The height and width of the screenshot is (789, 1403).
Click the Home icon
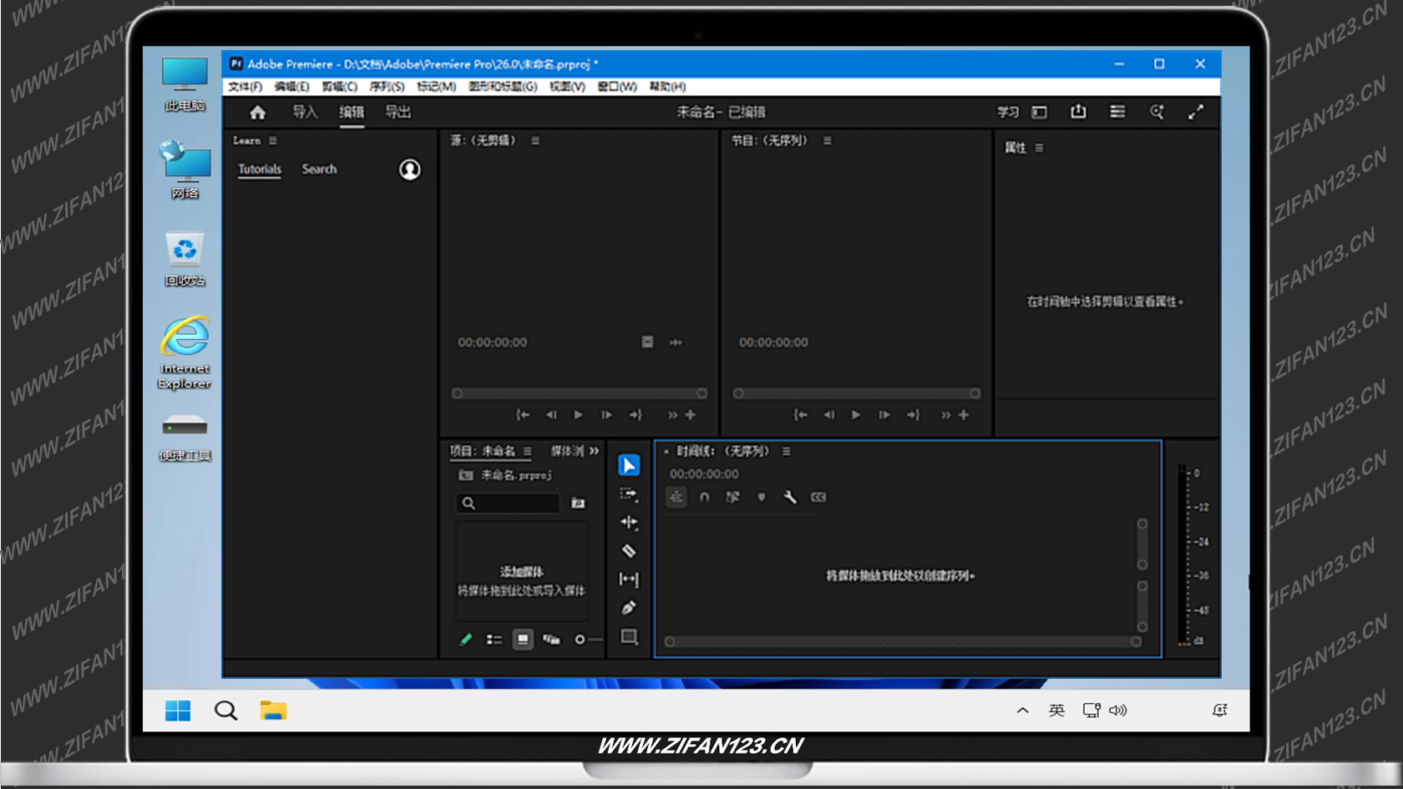(258, 112)
